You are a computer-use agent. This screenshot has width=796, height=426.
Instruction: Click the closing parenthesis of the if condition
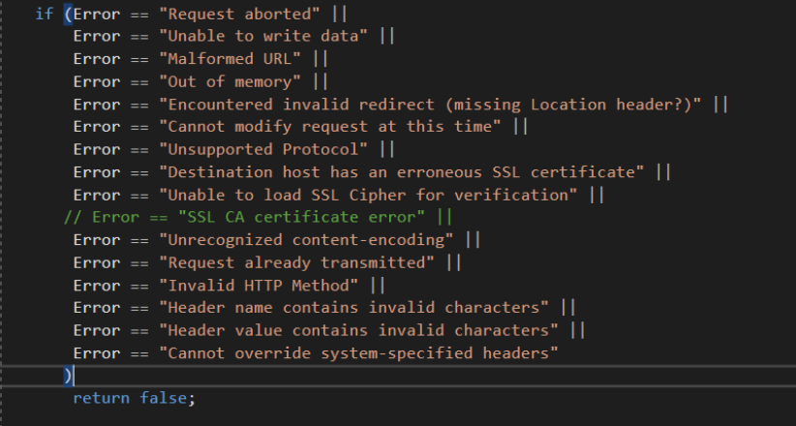click(x=67, y=375)
